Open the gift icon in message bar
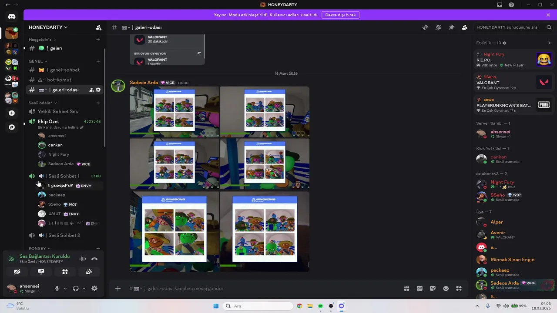 pyautogui.click(x=406, y=288)
